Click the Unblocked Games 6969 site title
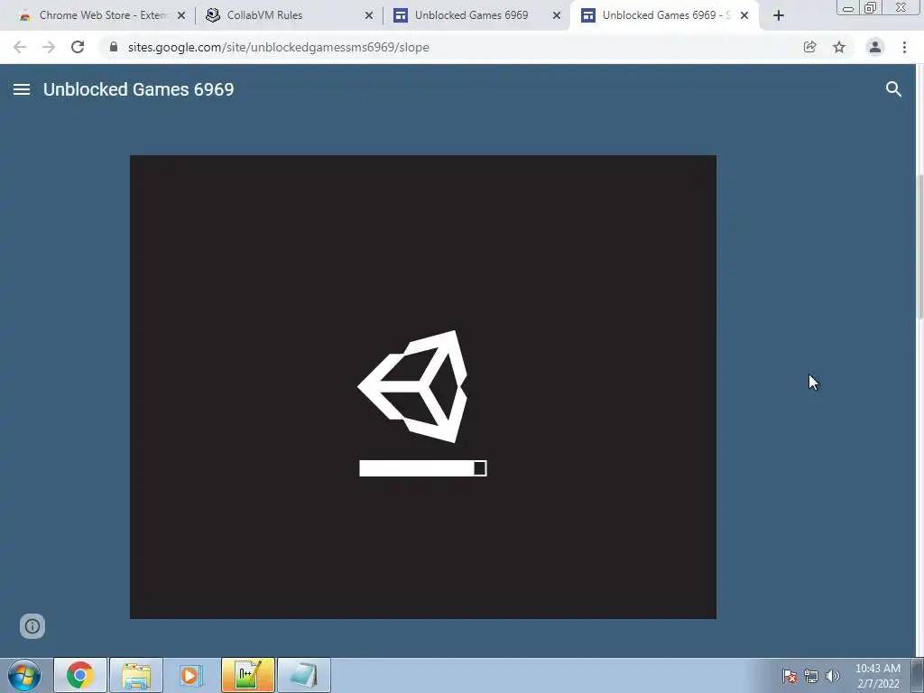Image resolution: width=924 pixels, height=693 pixels. pyautogui.click(x=138, y=89)
